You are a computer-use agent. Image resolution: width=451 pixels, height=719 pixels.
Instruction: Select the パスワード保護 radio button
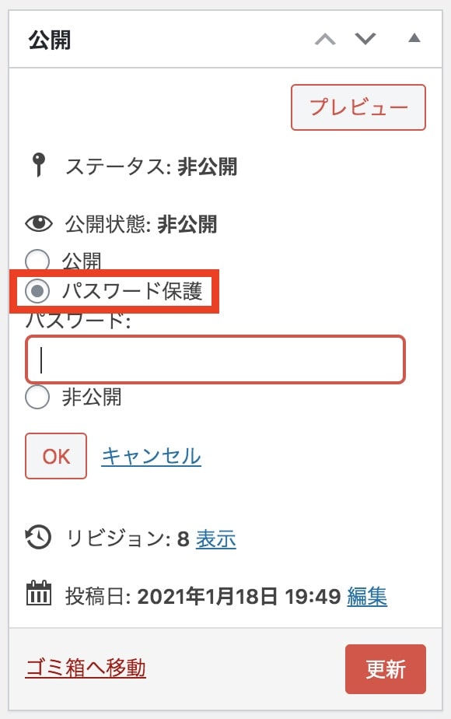click(x=37, y=291)
